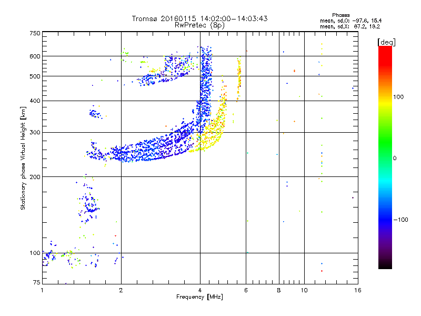The height and width of the screenshot is (316, 421).
Task: Click the y-axis label "Stationary phase Virtual Height [km]"
Action: [23, 158]
